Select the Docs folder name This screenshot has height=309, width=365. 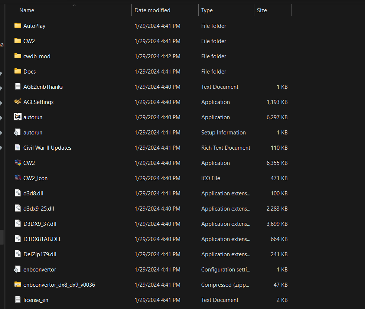30,71
